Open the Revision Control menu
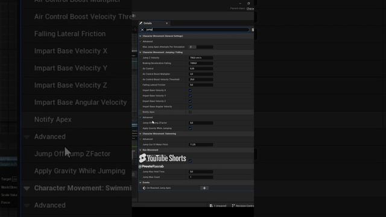Viewport: 386px width, 217px height. (243, 206)
